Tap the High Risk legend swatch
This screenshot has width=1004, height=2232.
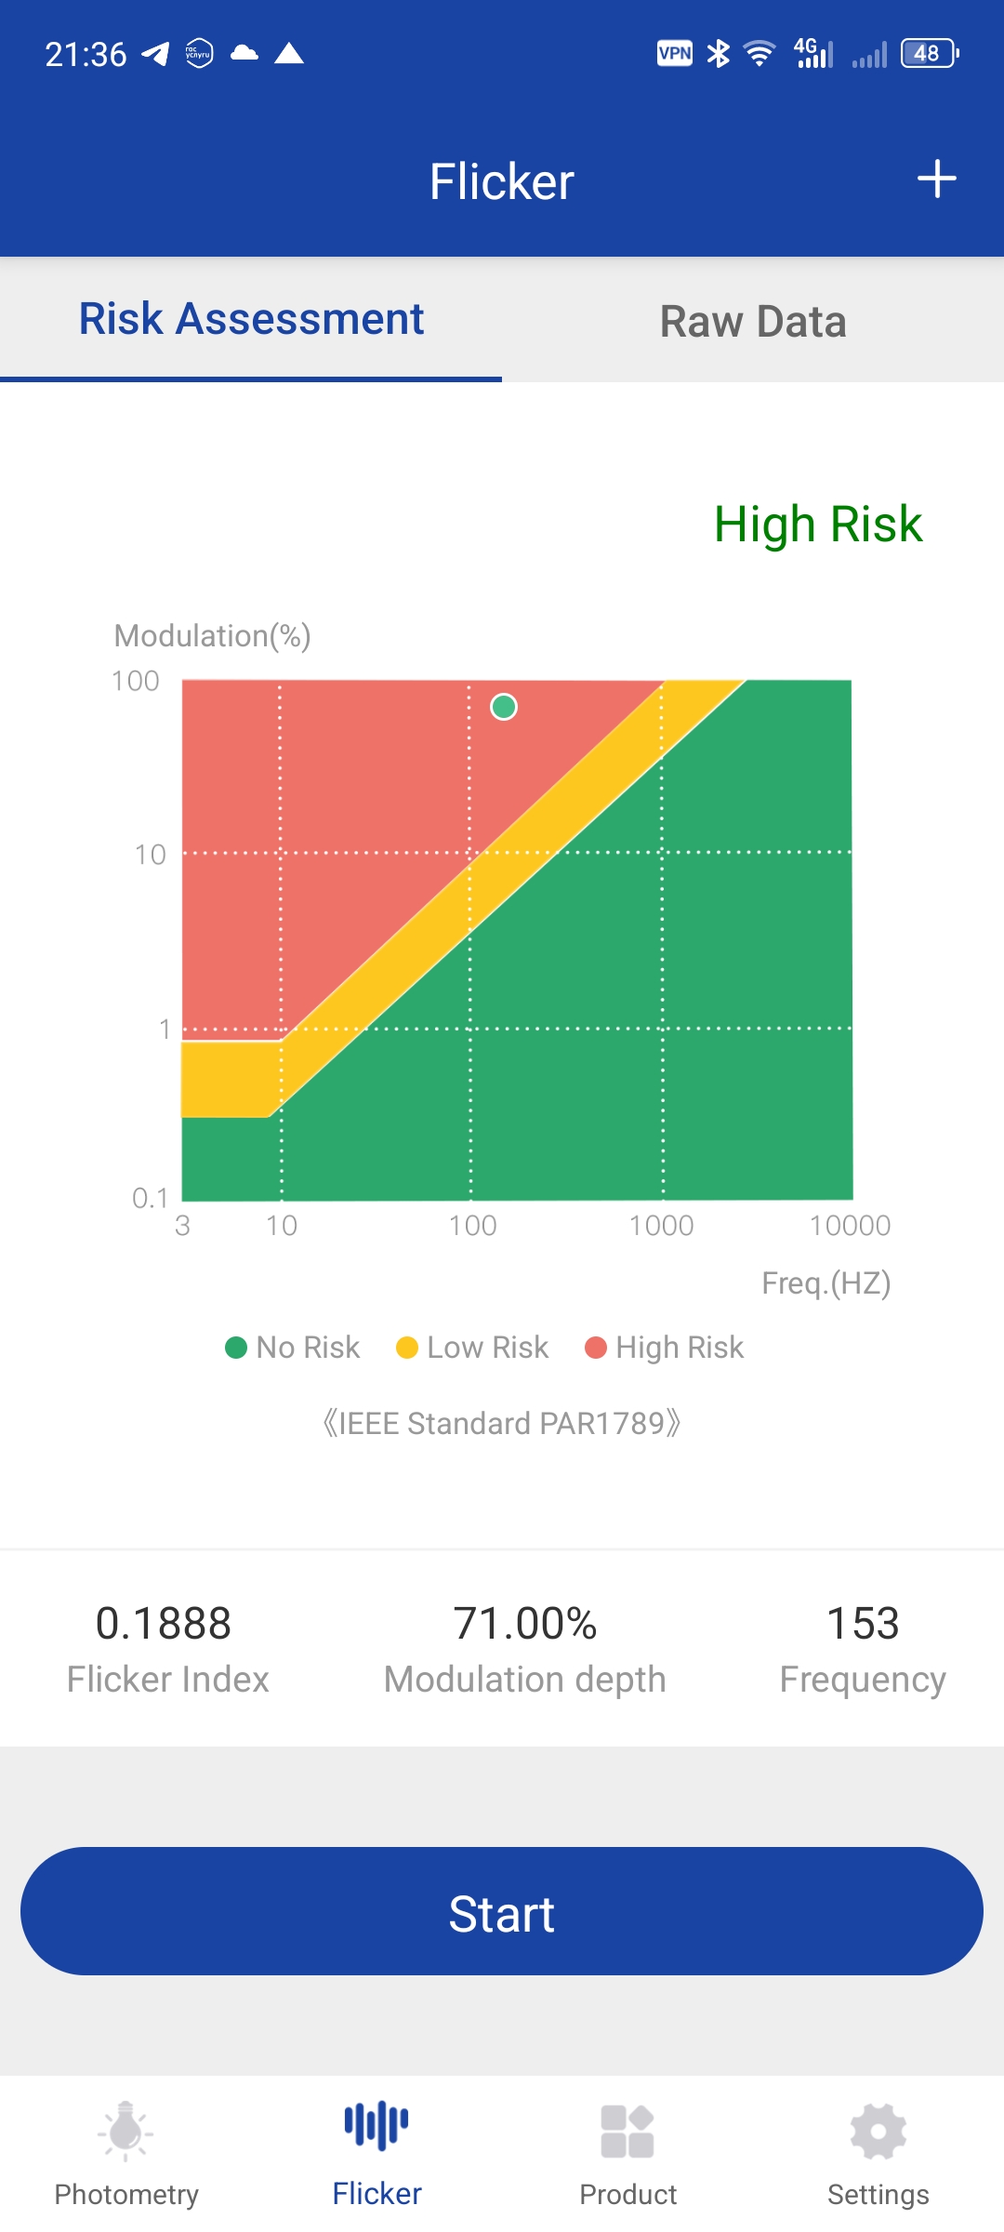coord(595,1348)
